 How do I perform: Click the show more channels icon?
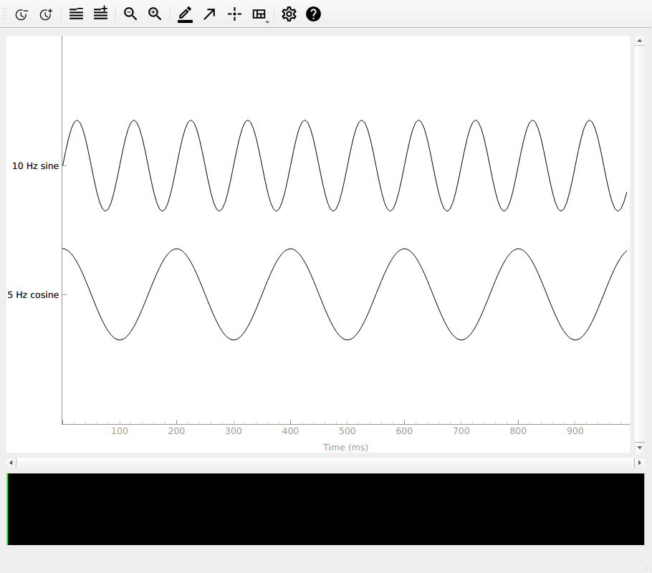[x=100, y=14]
